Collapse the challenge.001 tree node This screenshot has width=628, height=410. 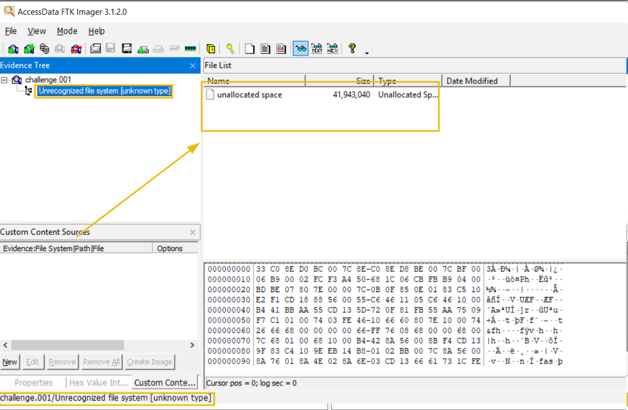(x=4, y=80)
